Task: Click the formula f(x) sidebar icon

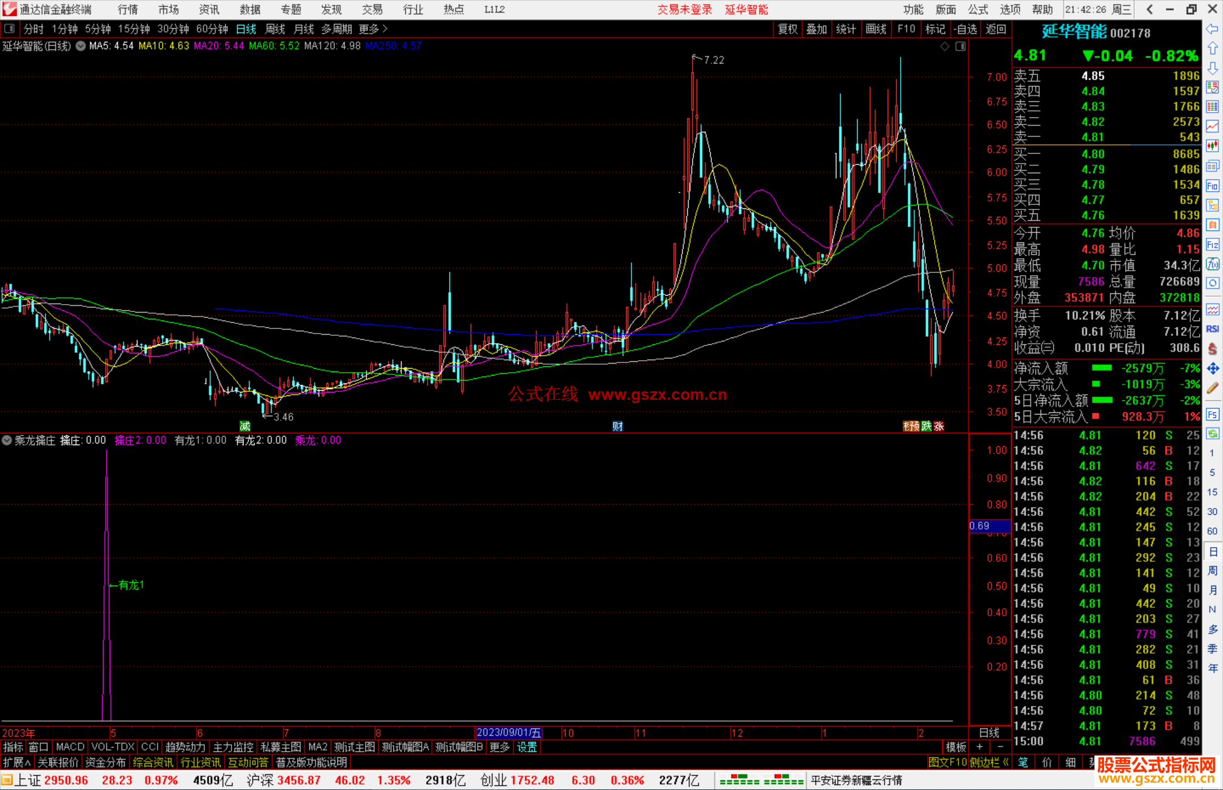Action: (x=1212, y=264)
